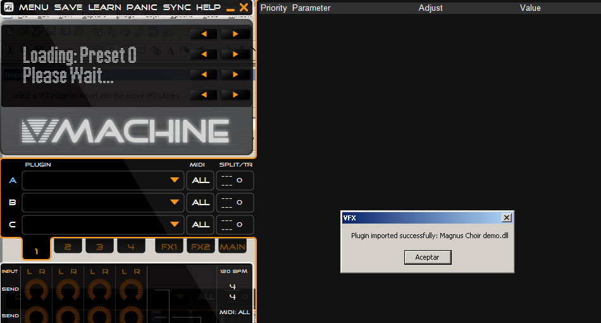
Task: Click split/transpose box for slot A
Action: (235, 180)
